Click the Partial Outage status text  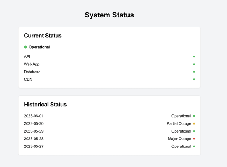(179, 124)
